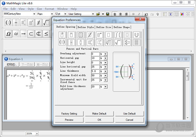This screenshot has height=137, width=196.
Task: Click the Factory Setting button
Action: tap(69, 114)
